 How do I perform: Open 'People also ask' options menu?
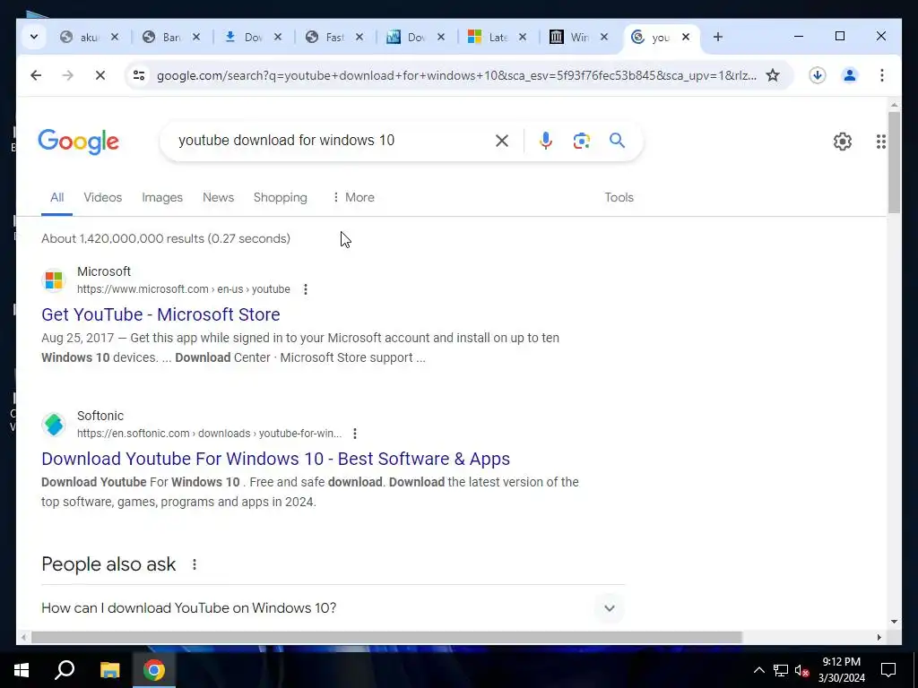(x=195, y=564)
